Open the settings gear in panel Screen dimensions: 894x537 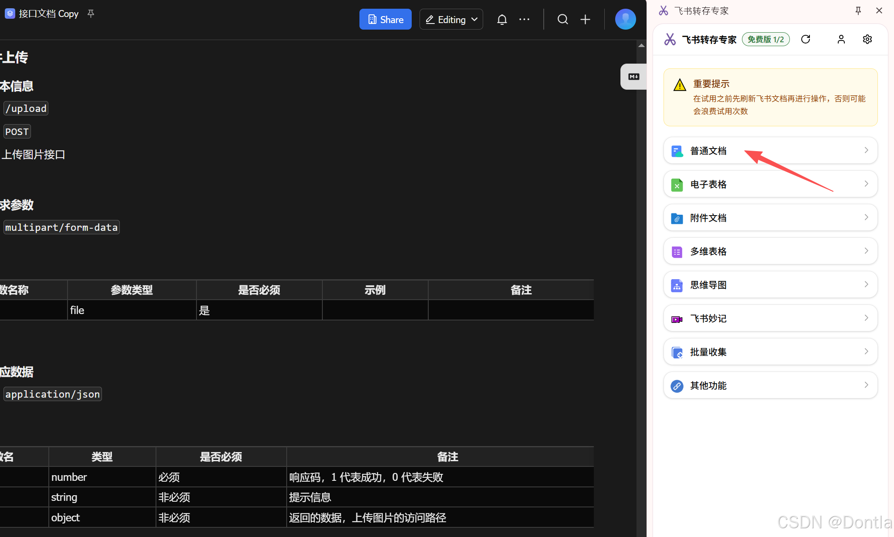click(867, 40)
